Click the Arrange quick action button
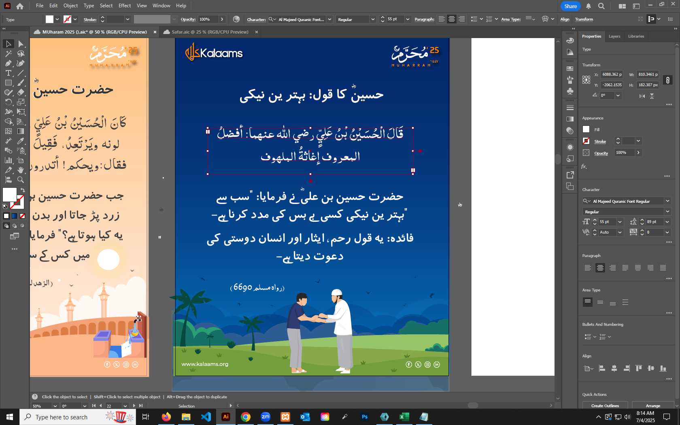This screenshot has height=425, width=680. [x=653, y=406]
